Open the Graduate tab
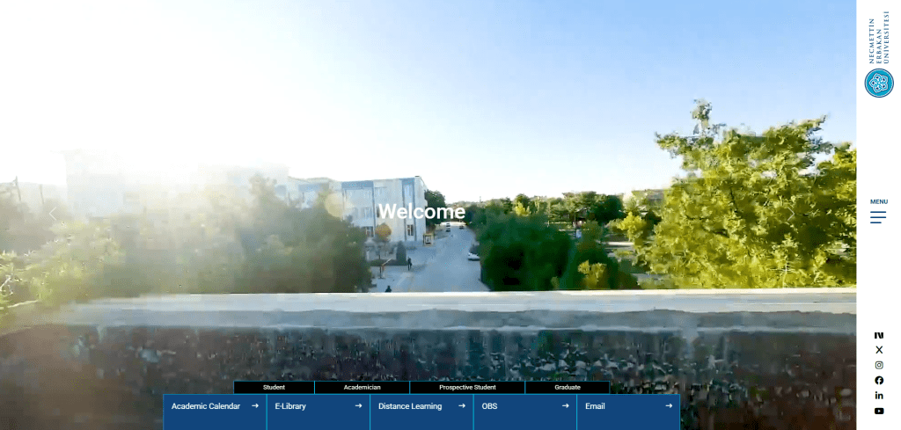901x430 pixels. [x=568, y=387]
